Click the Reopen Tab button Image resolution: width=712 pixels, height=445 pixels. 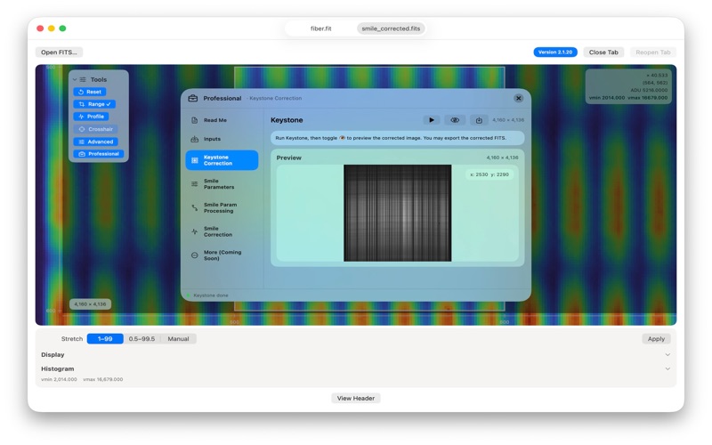pos(653,53)
